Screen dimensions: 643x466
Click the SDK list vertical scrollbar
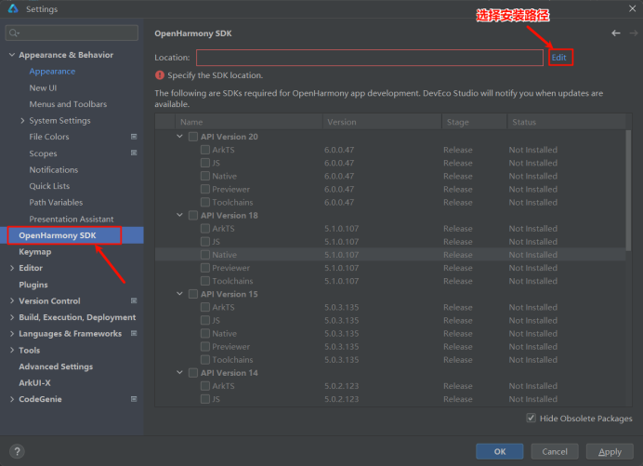click(628, 190)
